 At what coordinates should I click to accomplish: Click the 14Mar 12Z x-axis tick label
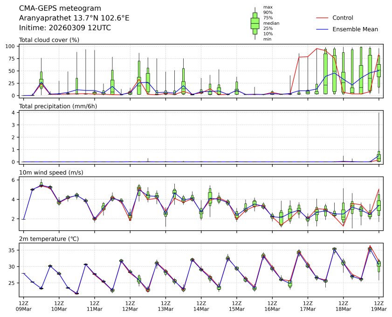201,305
